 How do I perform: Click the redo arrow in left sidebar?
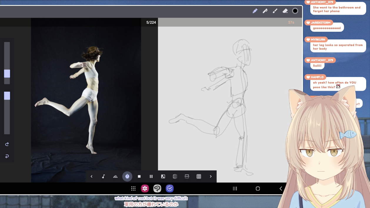pyautogui.click(x=7, y=144)
